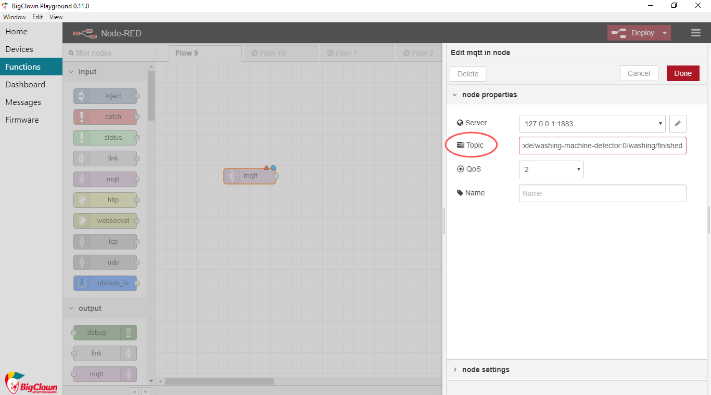
Task: Click the Done button
Action: tap(683, 73)
